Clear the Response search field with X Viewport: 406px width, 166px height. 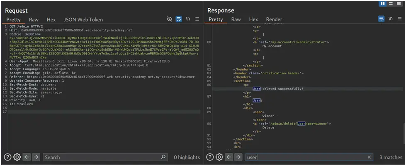pos(370,157)
